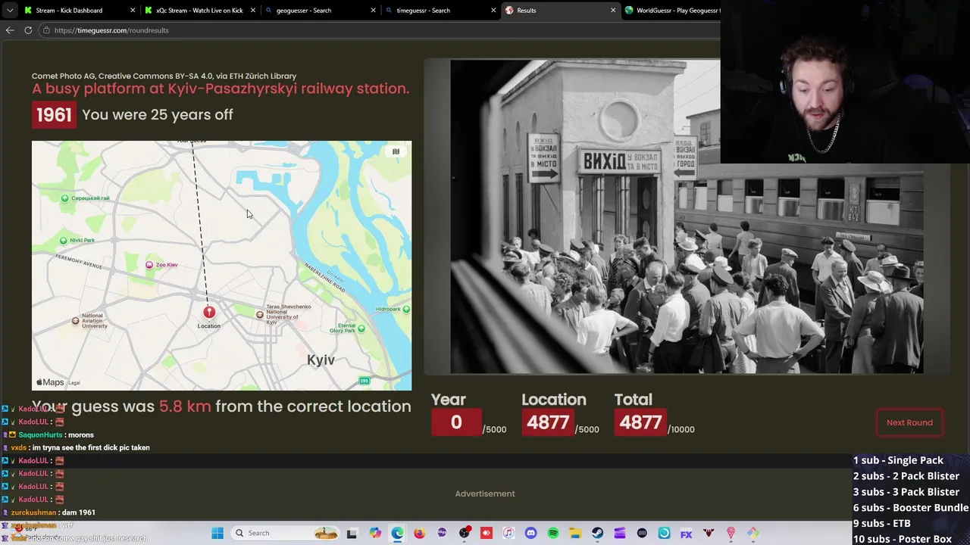Viewport: 970px width, 545px height.
Task: Open the Windows Start menu
Action: coord(217,533)
